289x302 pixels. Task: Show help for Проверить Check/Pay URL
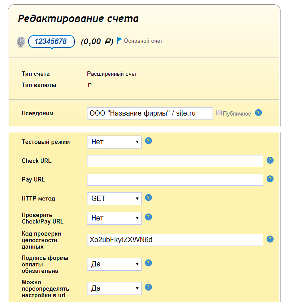pos(148,217)
